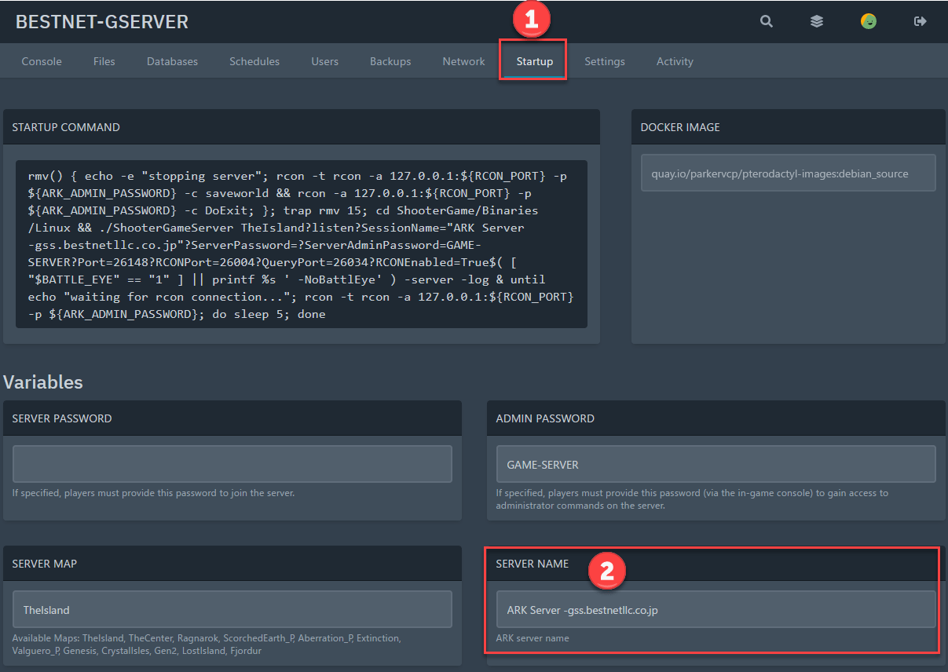Focus the Server Password input field
The image size is (948, 672).
(232, 464)
